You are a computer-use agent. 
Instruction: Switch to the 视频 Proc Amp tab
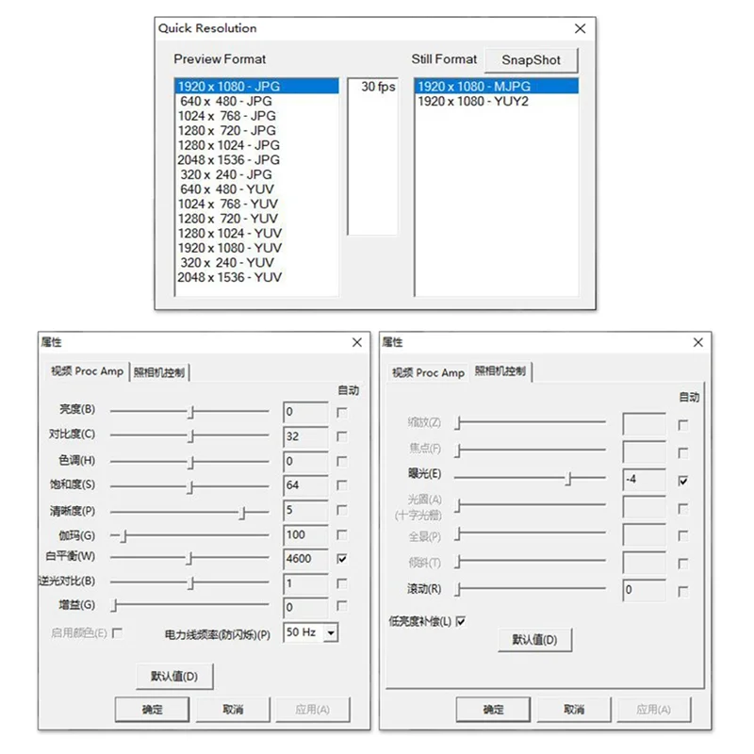click(428, 371)
